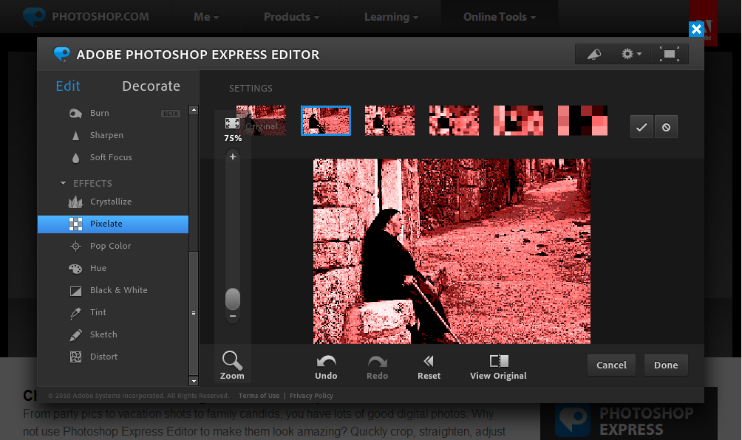Apply the Sketch effect
This screenshot has height=440, width=742.
(103, 334)
